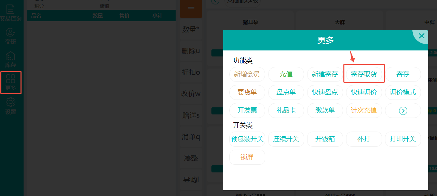The height and width of the screenshot is (196, 437).
Task: Click the 数量* quantity key
Action: tap(191, 30)
